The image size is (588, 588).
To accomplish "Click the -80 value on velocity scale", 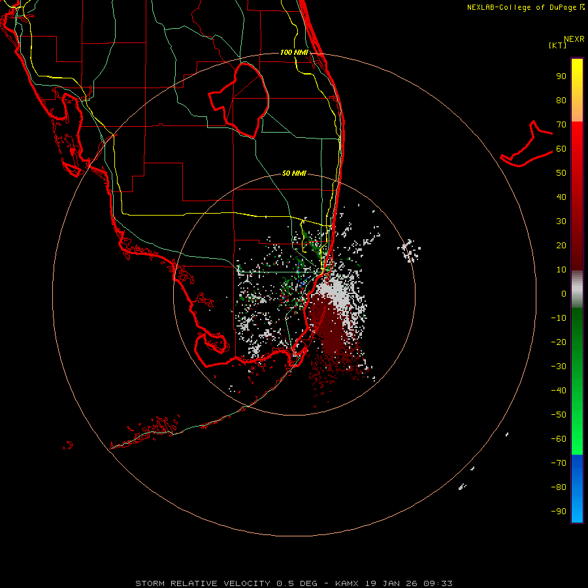I will pyautogui.click(x=559, y=487).
